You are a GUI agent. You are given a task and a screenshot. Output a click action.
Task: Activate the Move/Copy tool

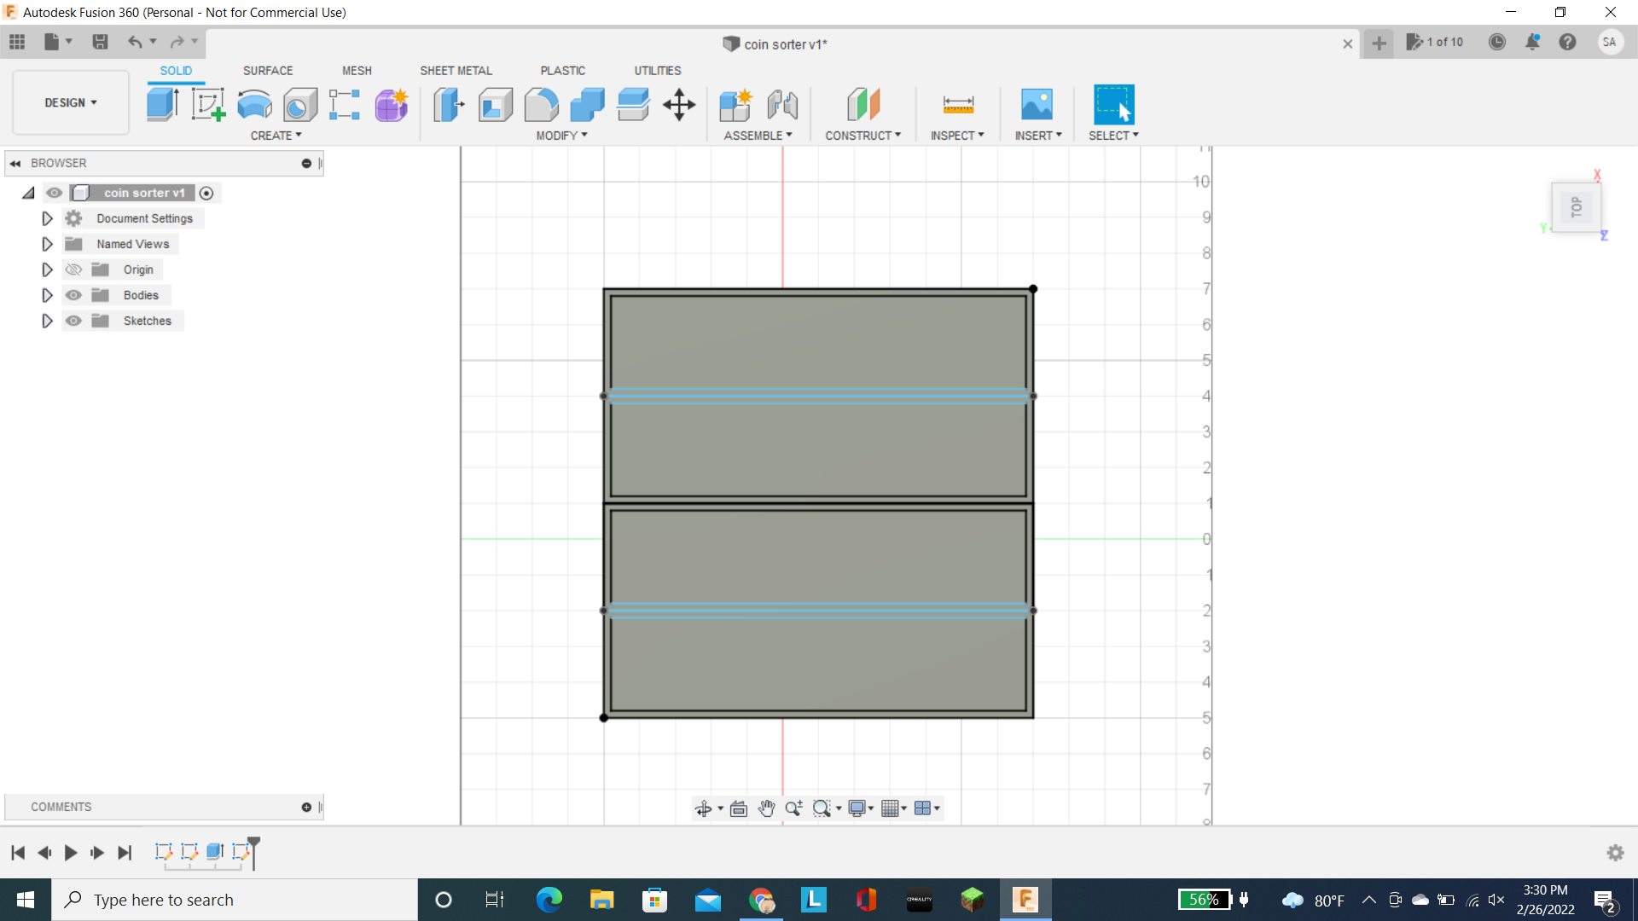tap(678, 104)
